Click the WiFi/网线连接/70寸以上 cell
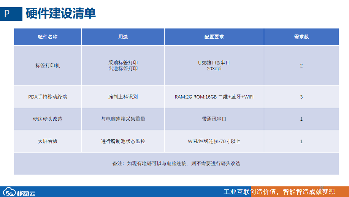Viewport: 349px width, 197px height. [x=214, y=141]
